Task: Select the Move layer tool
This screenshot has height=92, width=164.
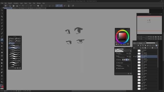Action: click(2, 20)
